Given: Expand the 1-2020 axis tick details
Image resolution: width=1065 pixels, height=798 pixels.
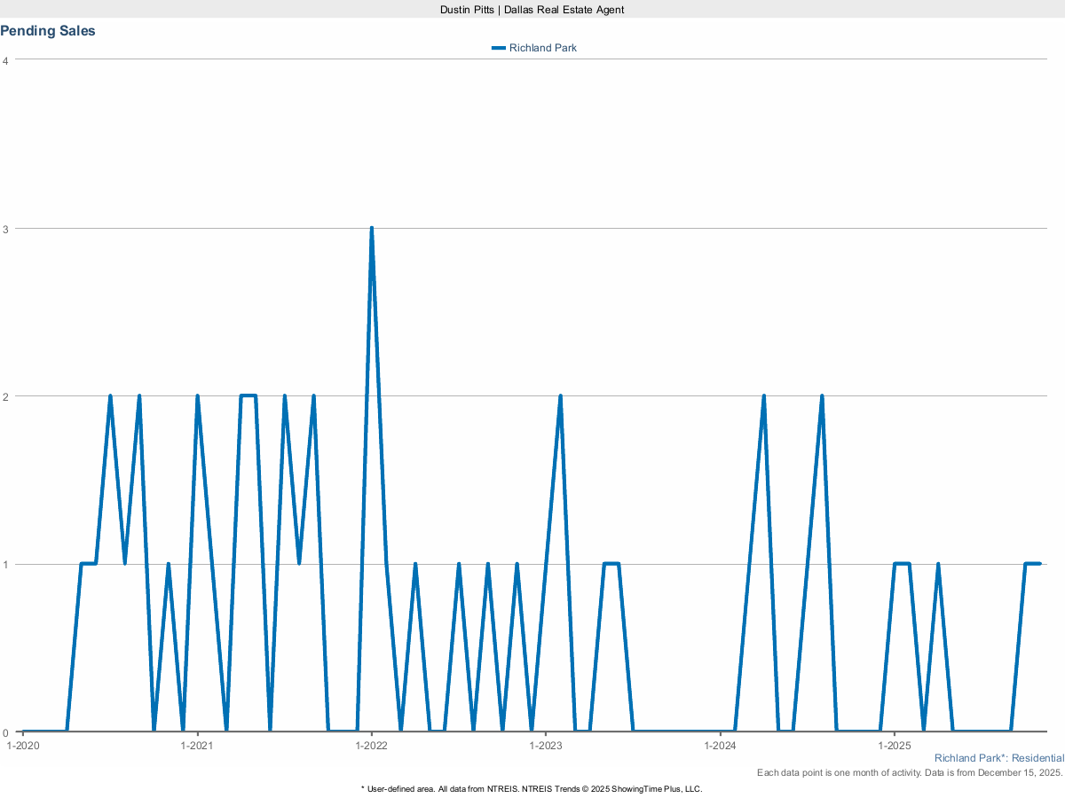Looking at the screenshot, I should pyautogui.click(x=22, y=746).
